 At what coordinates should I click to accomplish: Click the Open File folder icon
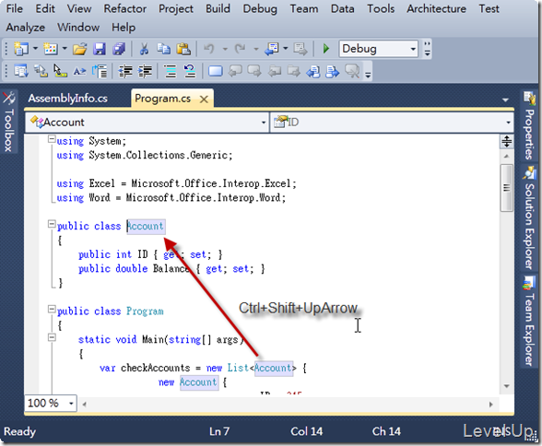click(x=79, y=49)
